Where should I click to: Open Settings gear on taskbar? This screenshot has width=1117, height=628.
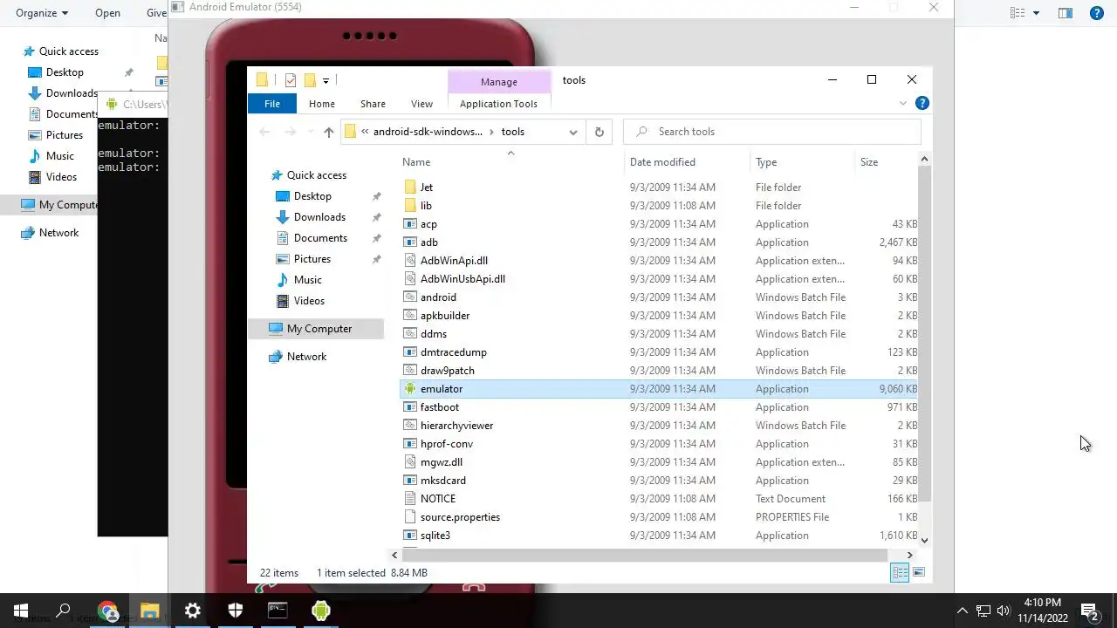[193, 611]
